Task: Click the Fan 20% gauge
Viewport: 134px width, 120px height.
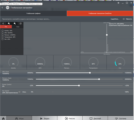Action: (120, 63)
